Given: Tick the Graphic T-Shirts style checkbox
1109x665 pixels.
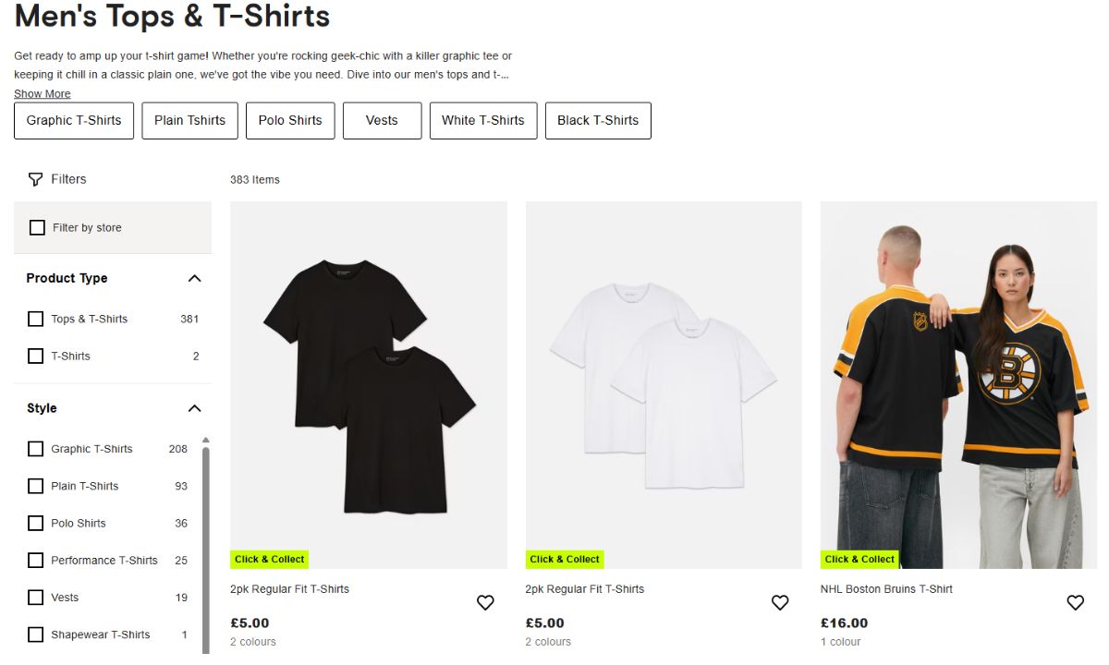Looking at the screenshot, I should pyautogui.click(x=35, y=449).
